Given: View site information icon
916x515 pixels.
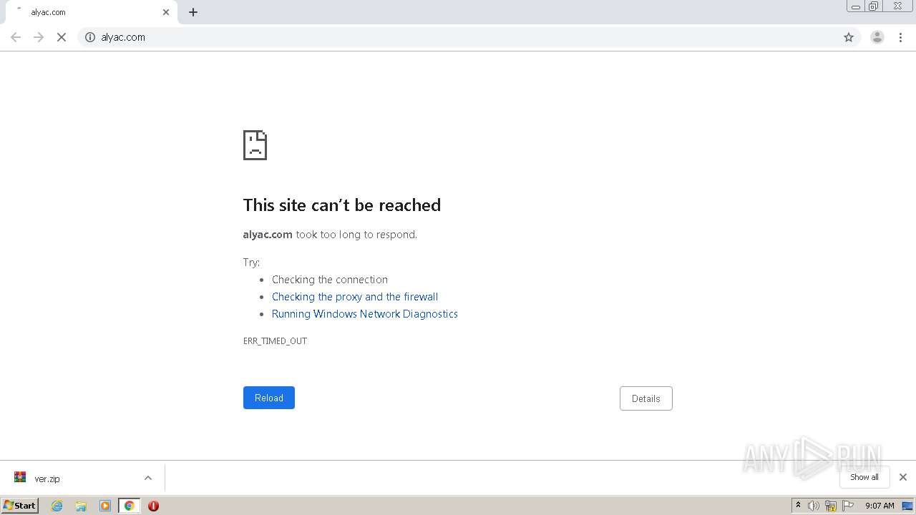Looking at the screenshot, I should click(90, 37).
